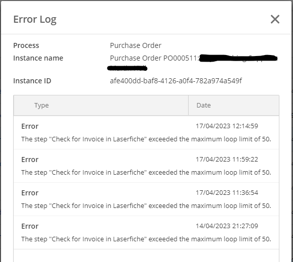This screenshot has width=293, height=262.
Task: Click the Purchase Order process value
Action: coord(136,45)
